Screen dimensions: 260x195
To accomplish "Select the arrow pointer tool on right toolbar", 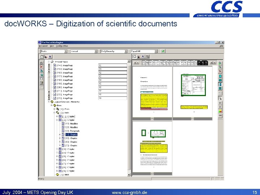I will click(x=220, y=98).
